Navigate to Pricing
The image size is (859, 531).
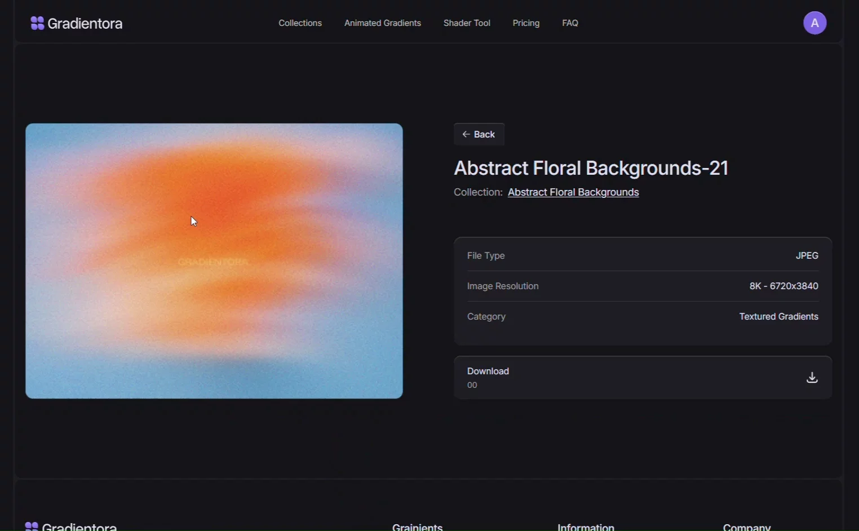[x=526, y=23]
